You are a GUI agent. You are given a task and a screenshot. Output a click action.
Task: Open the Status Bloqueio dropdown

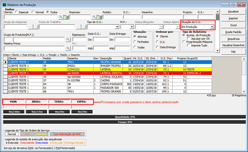pos(161,27)
